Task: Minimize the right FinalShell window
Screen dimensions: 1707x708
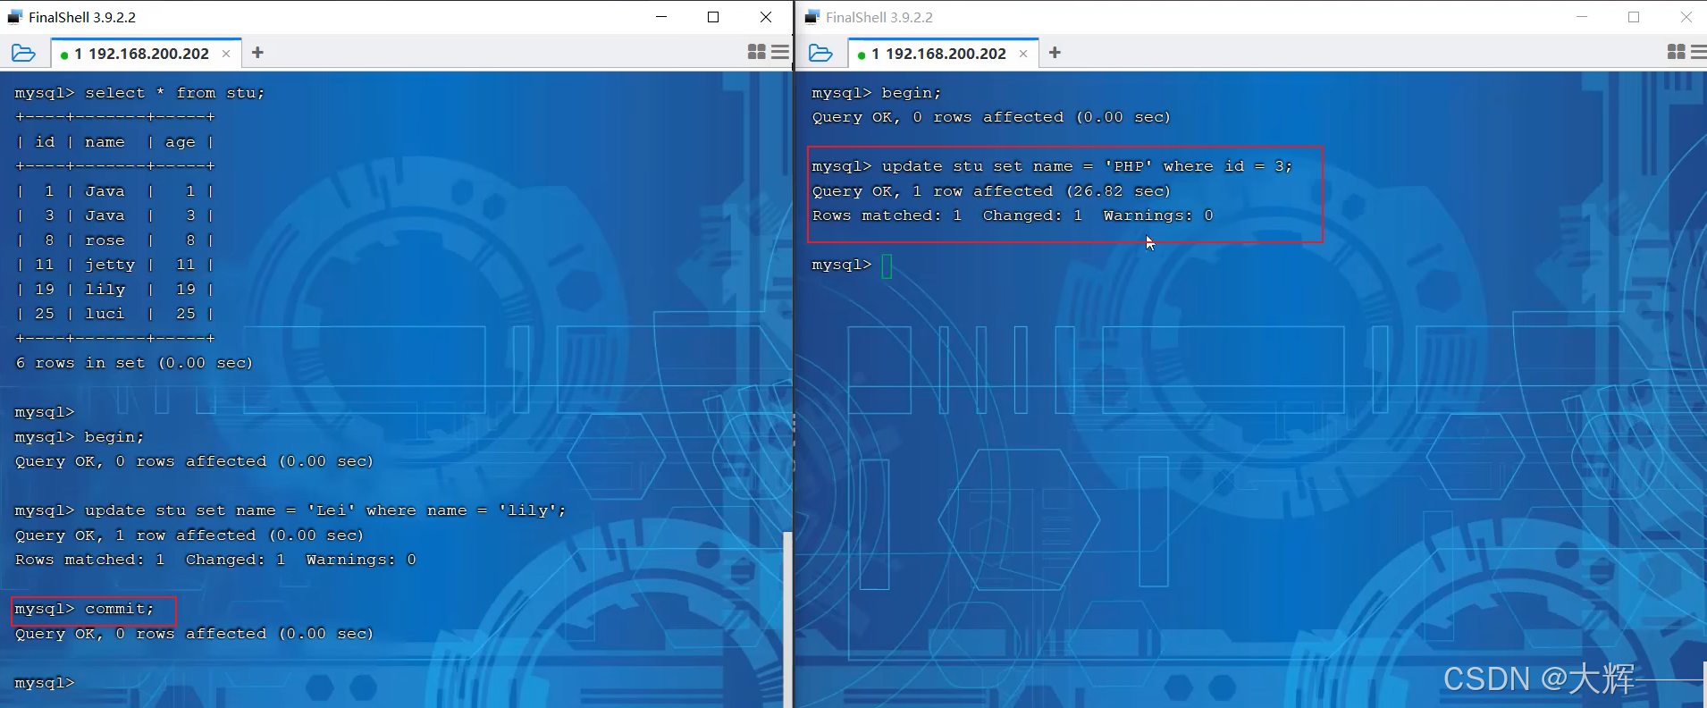Action: (x=1582, y=17)
